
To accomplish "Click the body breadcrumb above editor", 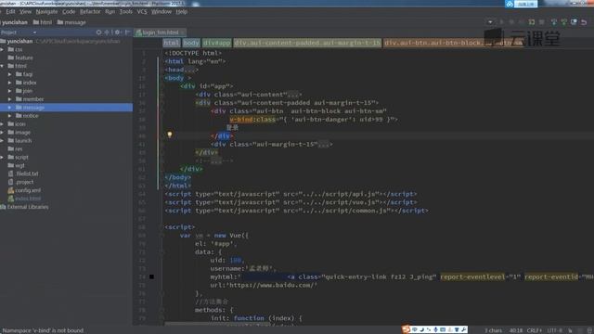I will 191,44.
